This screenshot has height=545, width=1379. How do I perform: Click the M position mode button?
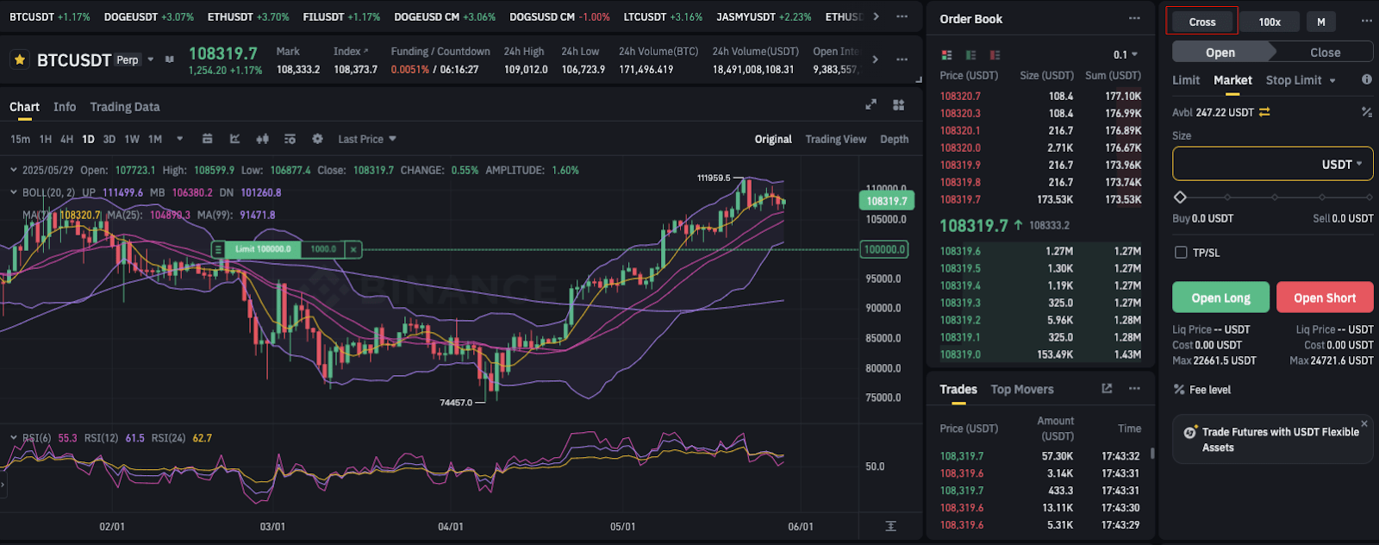(1320, 22)
